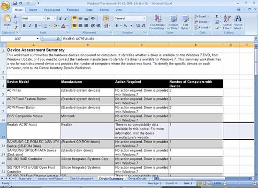258x188 pixels.
Task: Select the Format Painter brush
Action: click(x=15, y=28)
